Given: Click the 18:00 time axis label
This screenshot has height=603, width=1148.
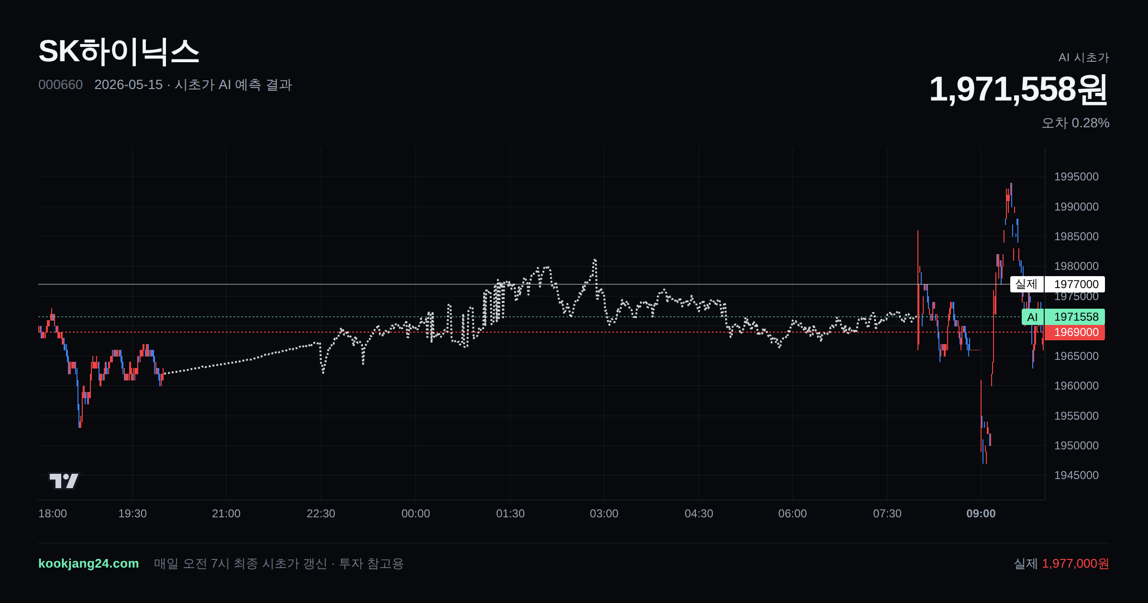Looking at the screenshot, I should click(x=53, y=514).
